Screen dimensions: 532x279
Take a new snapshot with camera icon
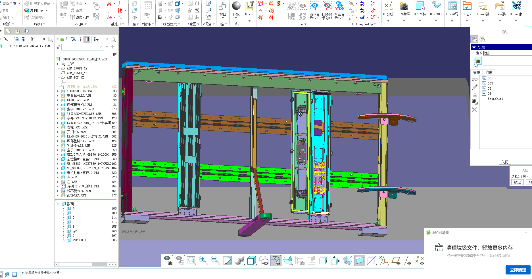coord(478,61)
